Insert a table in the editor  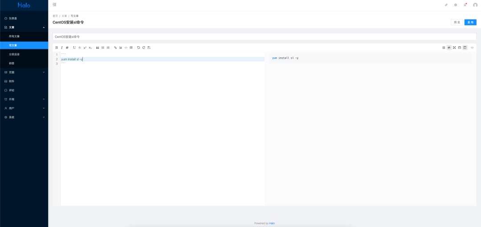(131, 48)
